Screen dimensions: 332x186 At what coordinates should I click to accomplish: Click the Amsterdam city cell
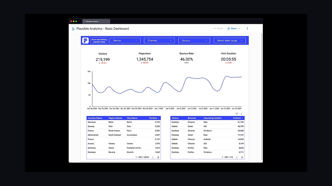pos(132,135)
